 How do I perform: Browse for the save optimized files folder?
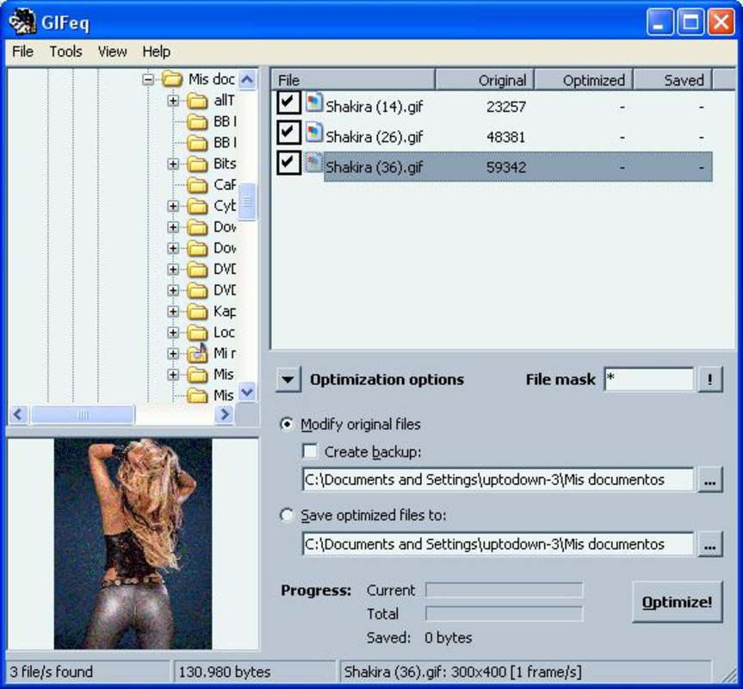click(x=709, y=543)
